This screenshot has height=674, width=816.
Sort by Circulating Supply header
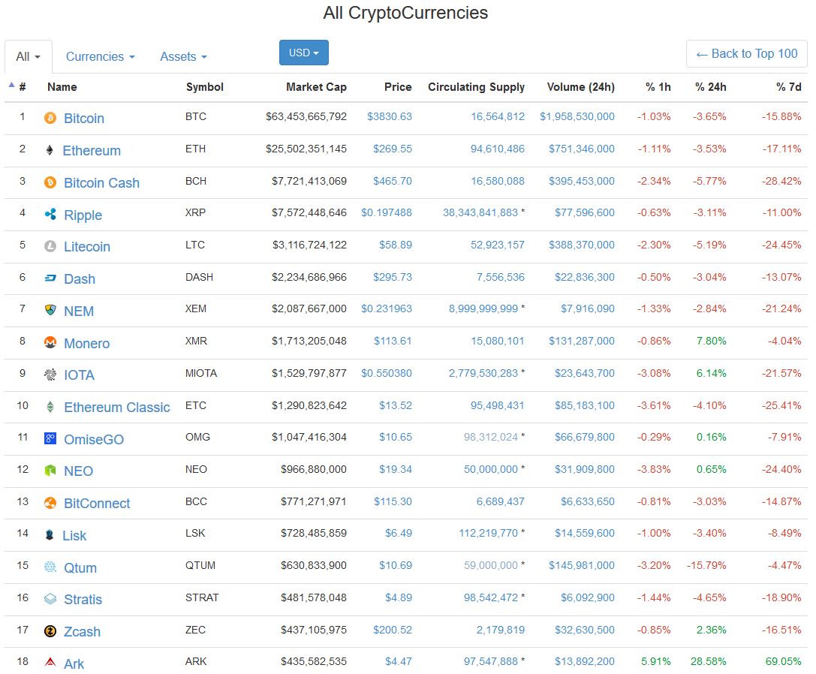pos(476,87)
